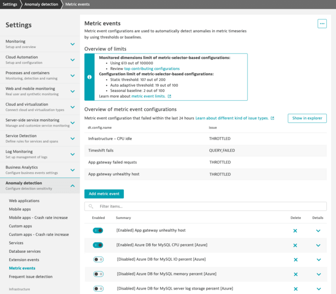Delete Azure DB for MySQL IO percent event
This screenshot has height=294, width=336.
[x=295, y=260]
